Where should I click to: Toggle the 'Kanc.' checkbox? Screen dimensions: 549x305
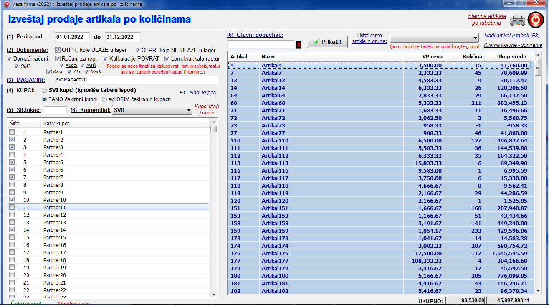pos(49,72)
